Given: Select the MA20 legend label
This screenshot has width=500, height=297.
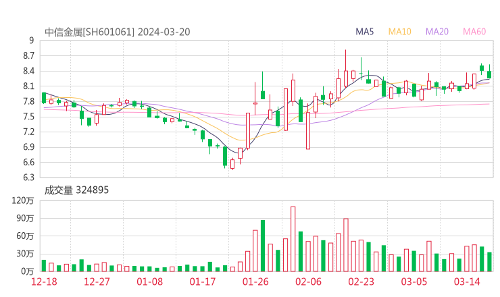Looking at the screenshot, I should pyautogui.click(x=437, y=32).
